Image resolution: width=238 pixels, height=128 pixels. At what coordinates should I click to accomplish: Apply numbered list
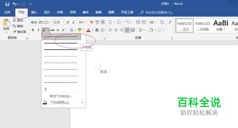point(119,22)
